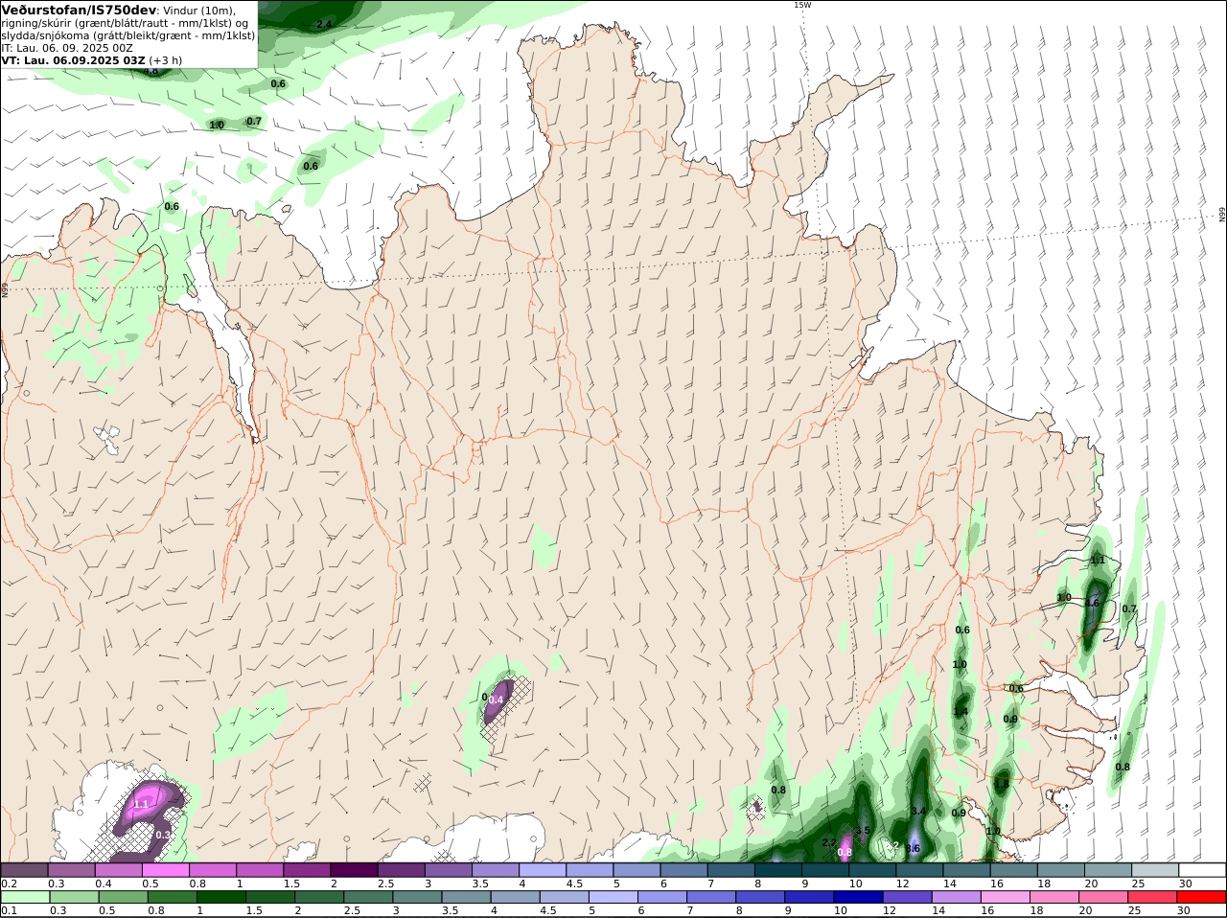This screenshot has height=918, width=1227.
Task: Click the 1.8 precipitation value on the map
Action: pos(1002,783)
